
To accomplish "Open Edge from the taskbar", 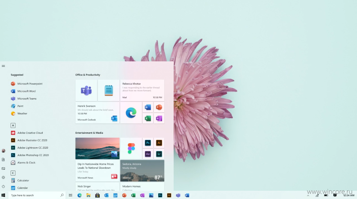I will (x=80, y=195).
